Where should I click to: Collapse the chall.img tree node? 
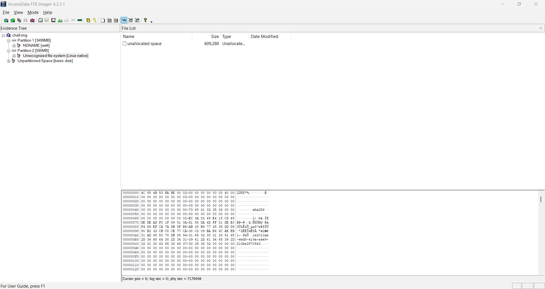click(3, 35)
